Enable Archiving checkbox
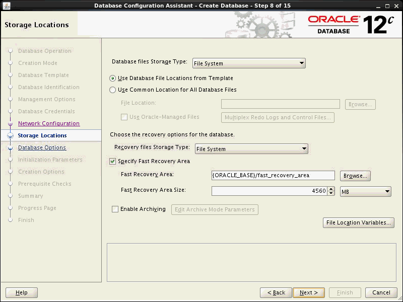Screen dimensions: 403x302 [115, 209]
